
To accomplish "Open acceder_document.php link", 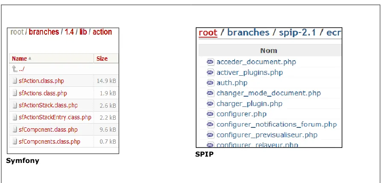I will pyautogui.click(x=256, y=62).
